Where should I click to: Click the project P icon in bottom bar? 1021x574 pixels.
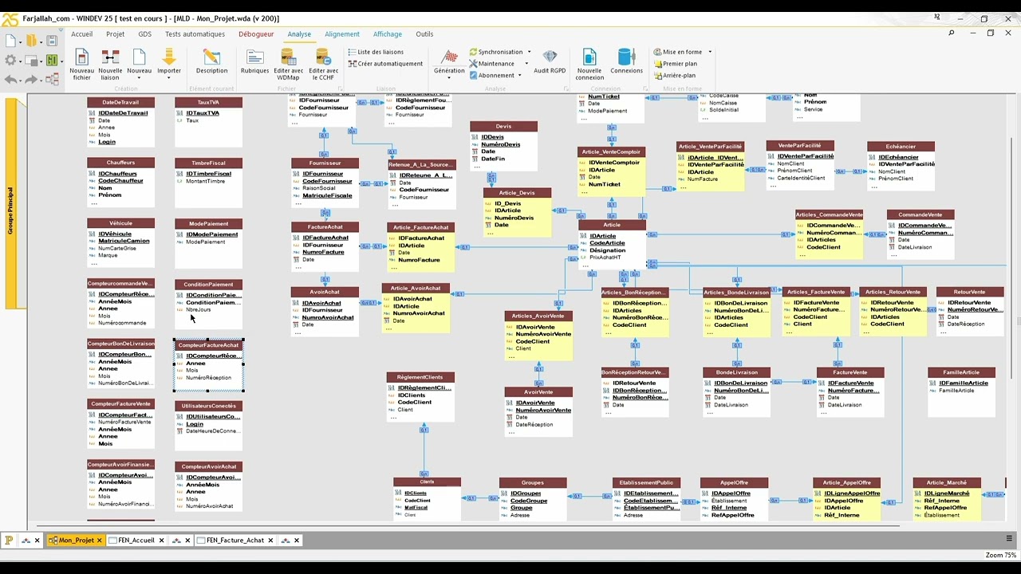[9, 540]
